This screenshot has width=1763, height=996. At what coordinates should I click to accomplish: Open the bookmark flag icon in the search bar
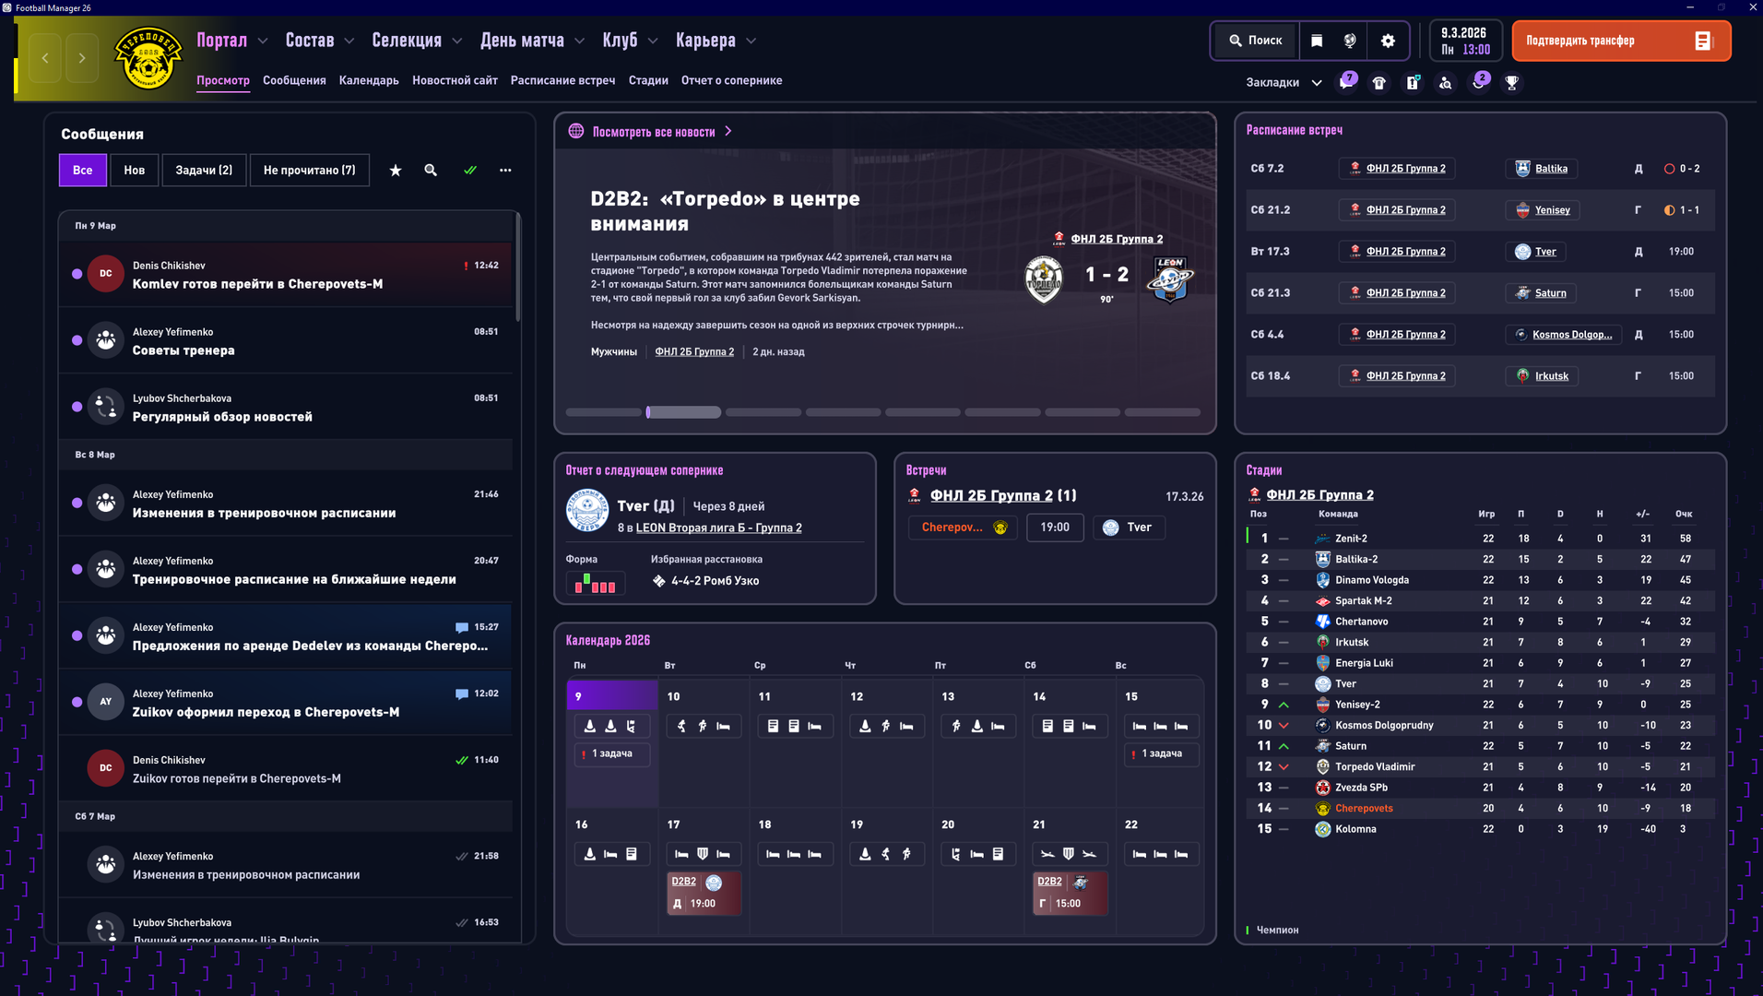click(1317, 41)
